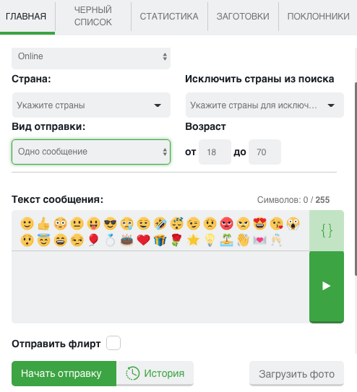Insert the gift box emoji
Viewport: 357px width, 392px height.
pos(160,240)
